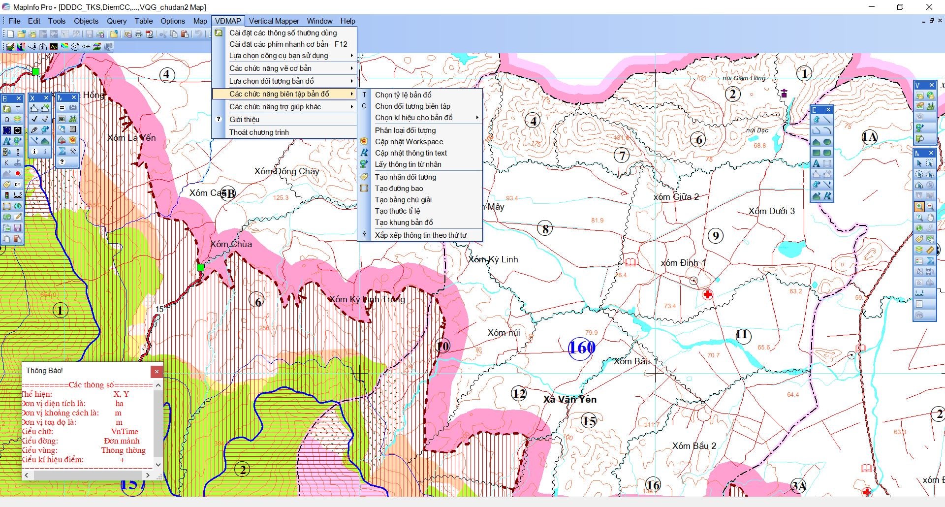Viewport: 945px width, 507px height.
Task: Click Thông Báo vertical scrollbar down arrow
Action: [158, 464]
